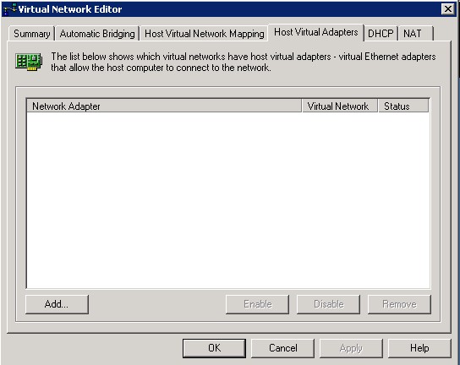460x365 pixels.
Task: Click the Enable adapter button
Action: click(x=257, y=304)
